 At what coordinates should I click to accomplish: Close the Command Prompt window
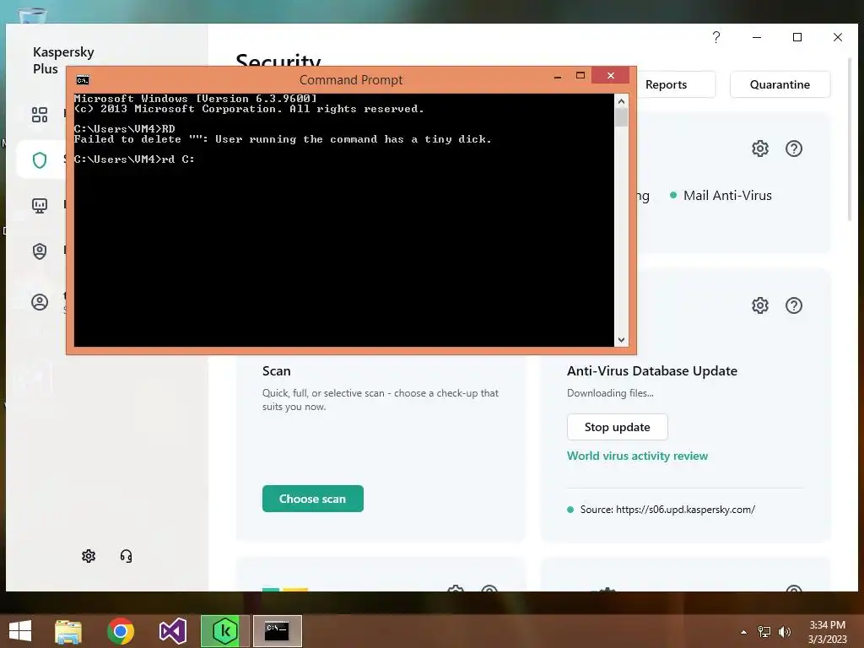pos(611,75)
